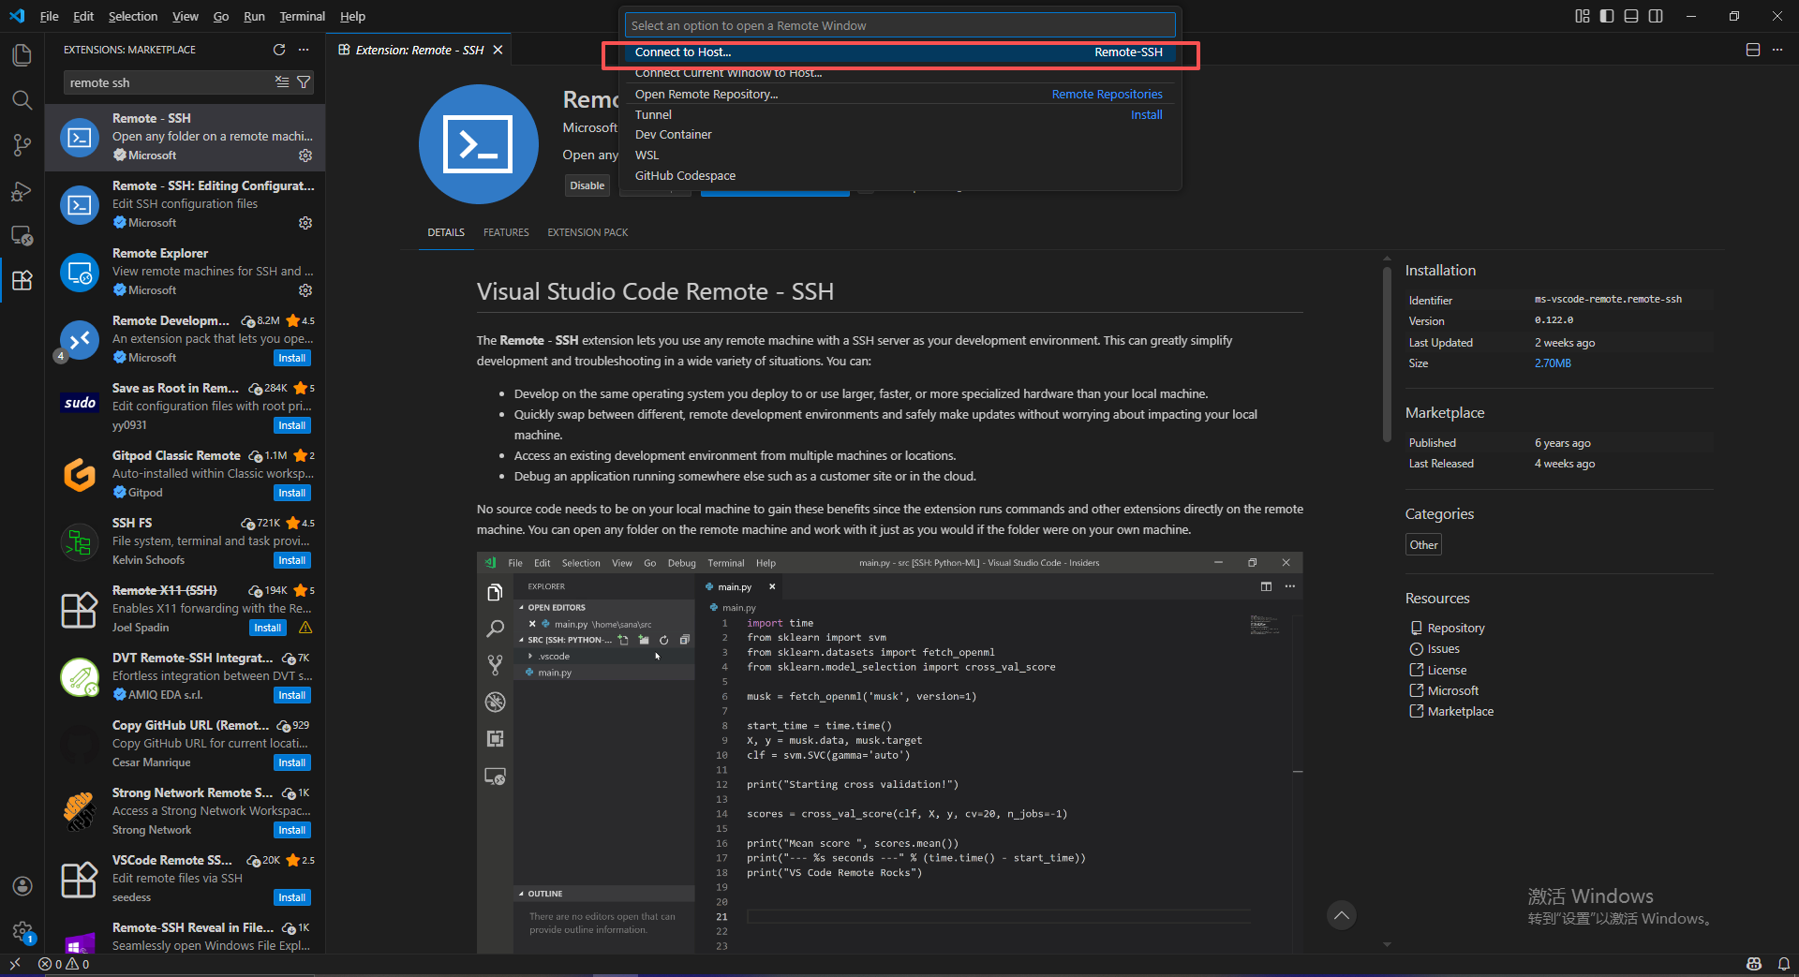Open the File menu

[50, 16]
